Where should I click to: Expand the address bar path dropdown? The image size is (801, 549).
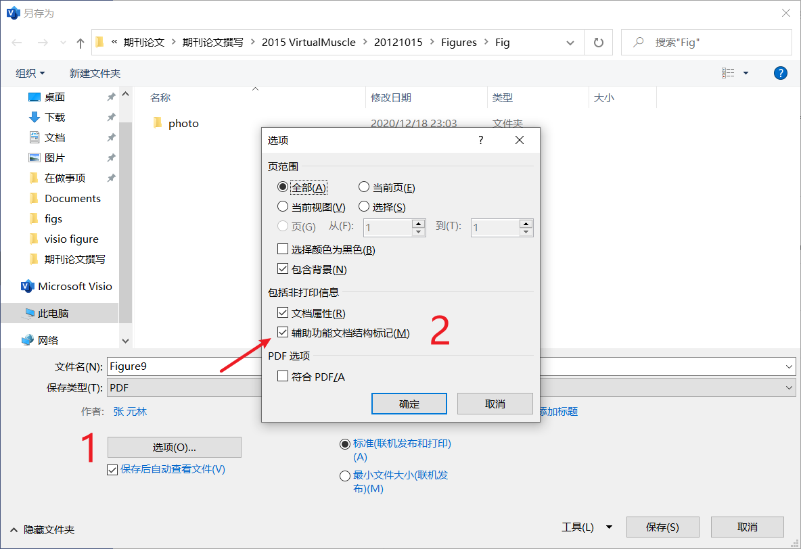coord(570,41)
